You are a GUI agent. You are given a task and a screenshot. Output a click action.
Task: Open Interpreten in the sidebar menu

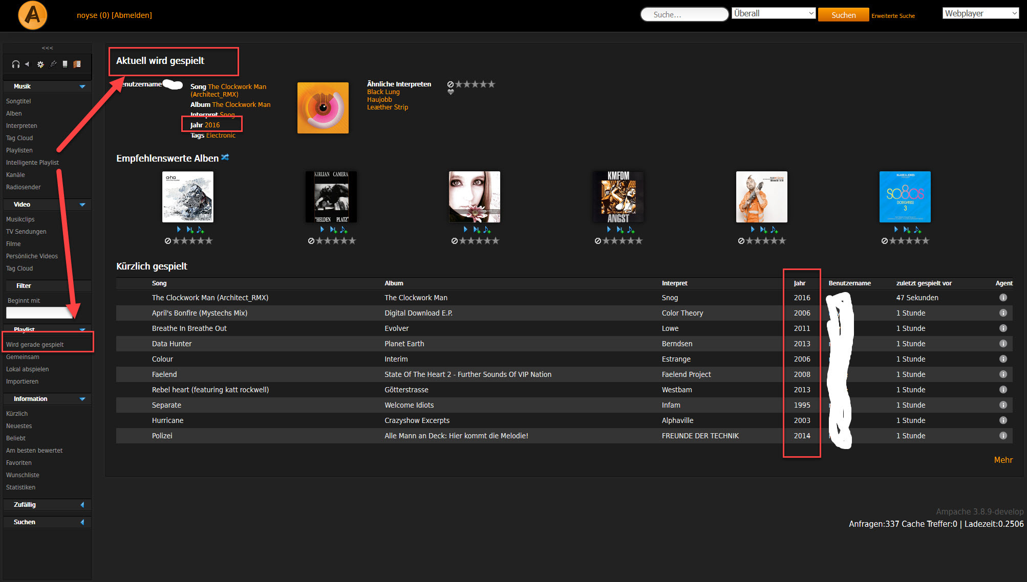coord(22,126)
